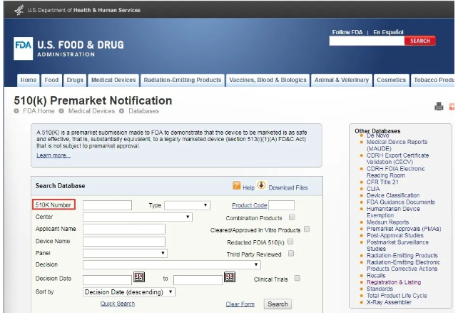Click the red plus share icon
Image resolution: width=458 pixels, height=320 pixels.
(x=452, y=106)
